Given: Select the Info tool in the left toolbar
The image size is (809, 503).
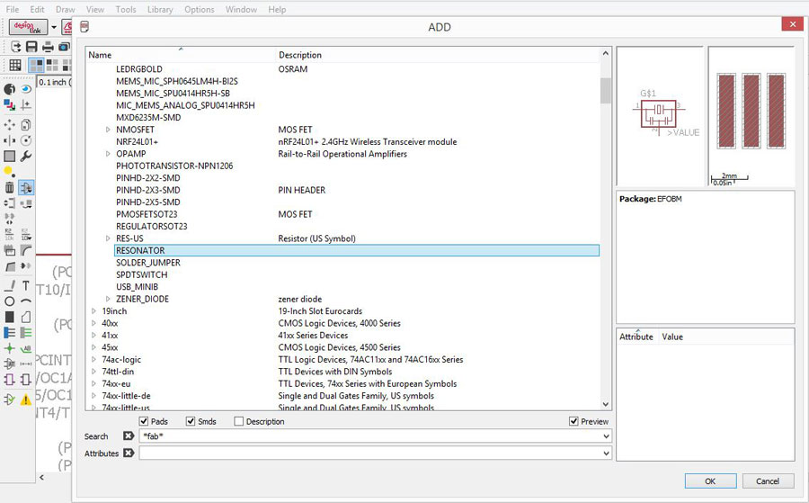Looking at the screenshot, I should [9, 89].
